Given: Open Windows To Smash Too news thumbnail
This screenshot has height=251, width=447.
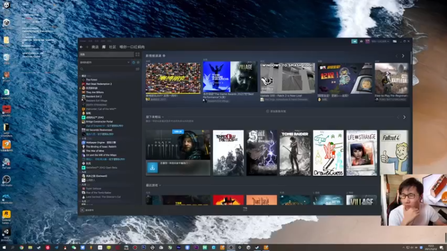Looking at the screenshot, I should [x=287, y=78].
